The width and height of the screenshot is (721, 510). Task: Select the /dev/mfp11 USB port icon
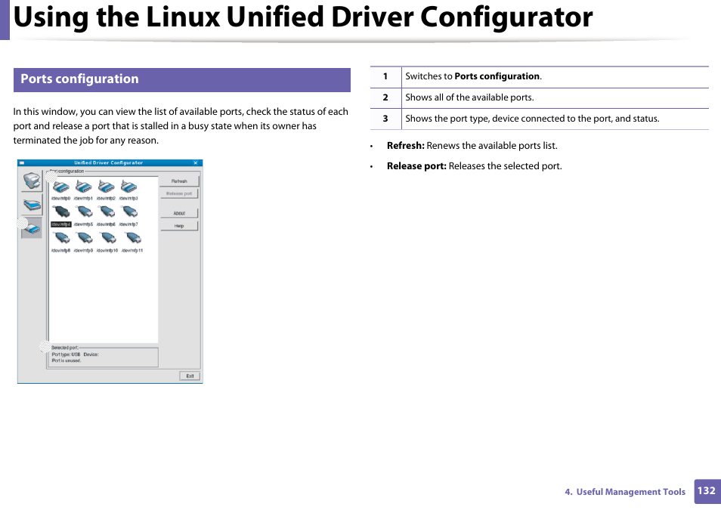coord(133,238)
